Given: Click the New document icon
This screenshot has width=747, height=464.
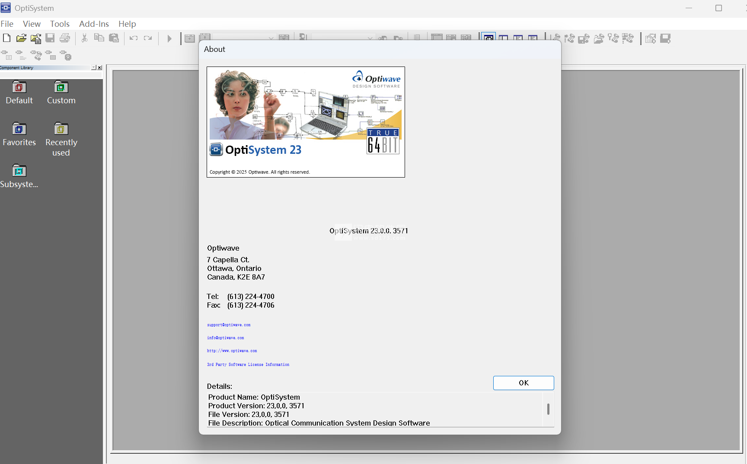Looking at the screenshot, I should coord(6,38).
